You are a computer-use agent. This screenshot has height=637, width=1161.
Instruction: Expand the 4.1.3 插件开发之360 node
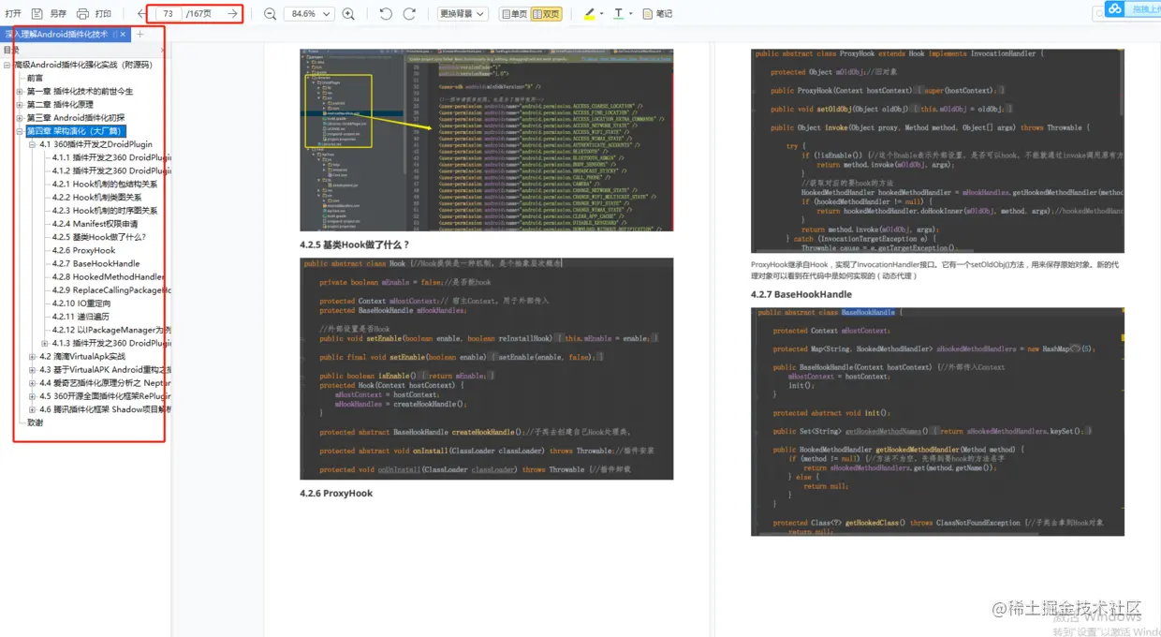46,343
